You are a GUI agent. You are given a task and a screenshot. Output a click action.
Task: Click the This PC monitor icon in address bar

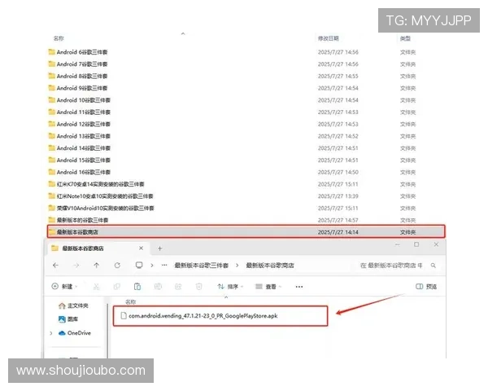coord(139,266)
